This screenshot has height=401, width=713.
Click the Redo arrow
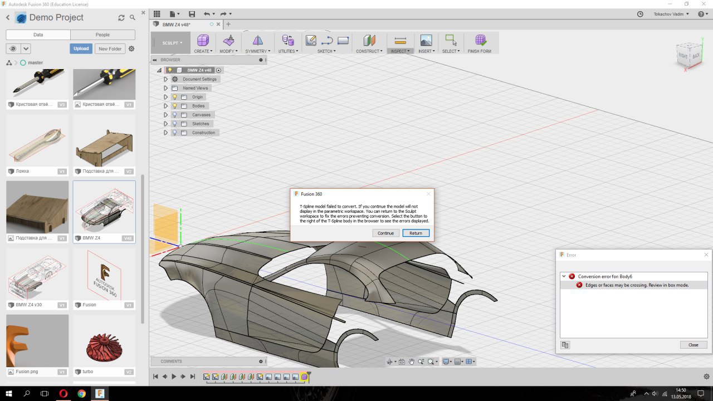coord(223,14)
